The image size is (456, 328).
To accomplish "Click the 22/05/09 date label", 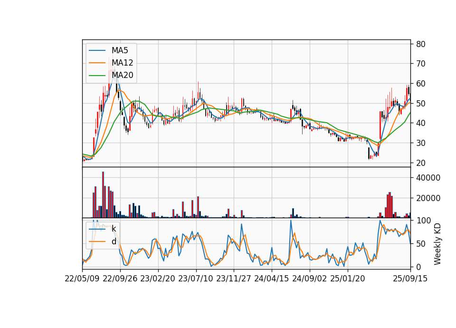I will pyautogui.click(x=82, y=279).
